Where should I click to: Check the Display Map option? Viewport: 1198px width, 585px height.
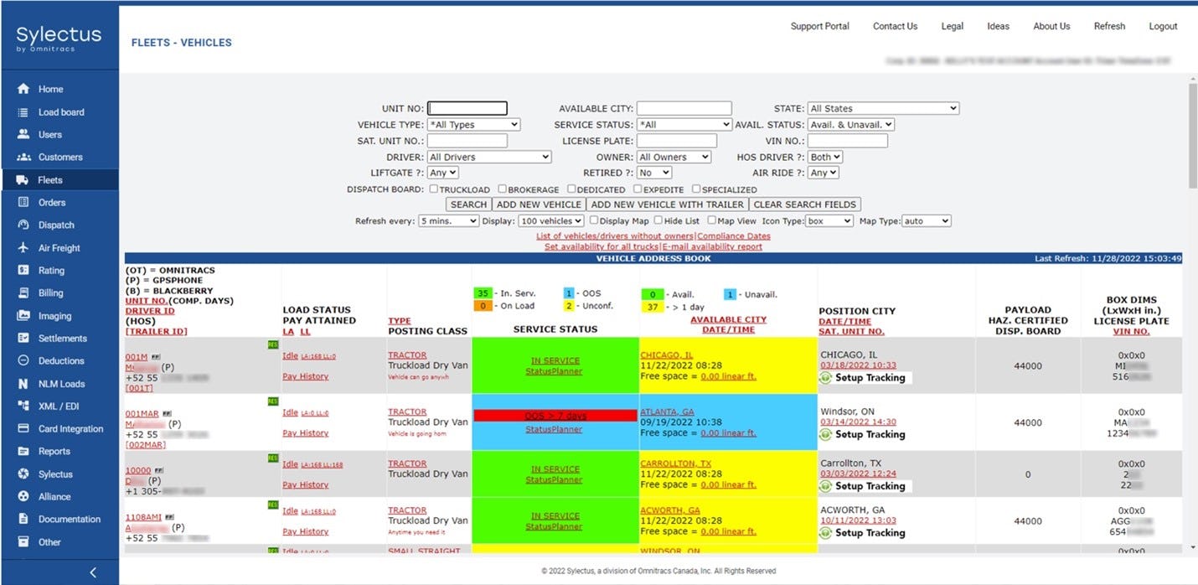(x=595, y=220)
